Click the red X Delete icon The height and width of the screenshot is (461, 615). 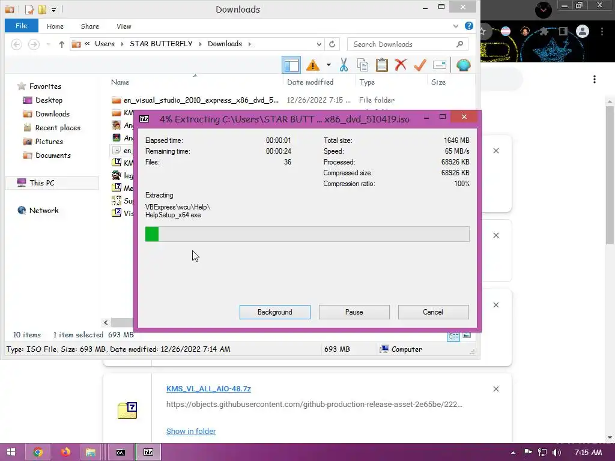tap(401, 65)
